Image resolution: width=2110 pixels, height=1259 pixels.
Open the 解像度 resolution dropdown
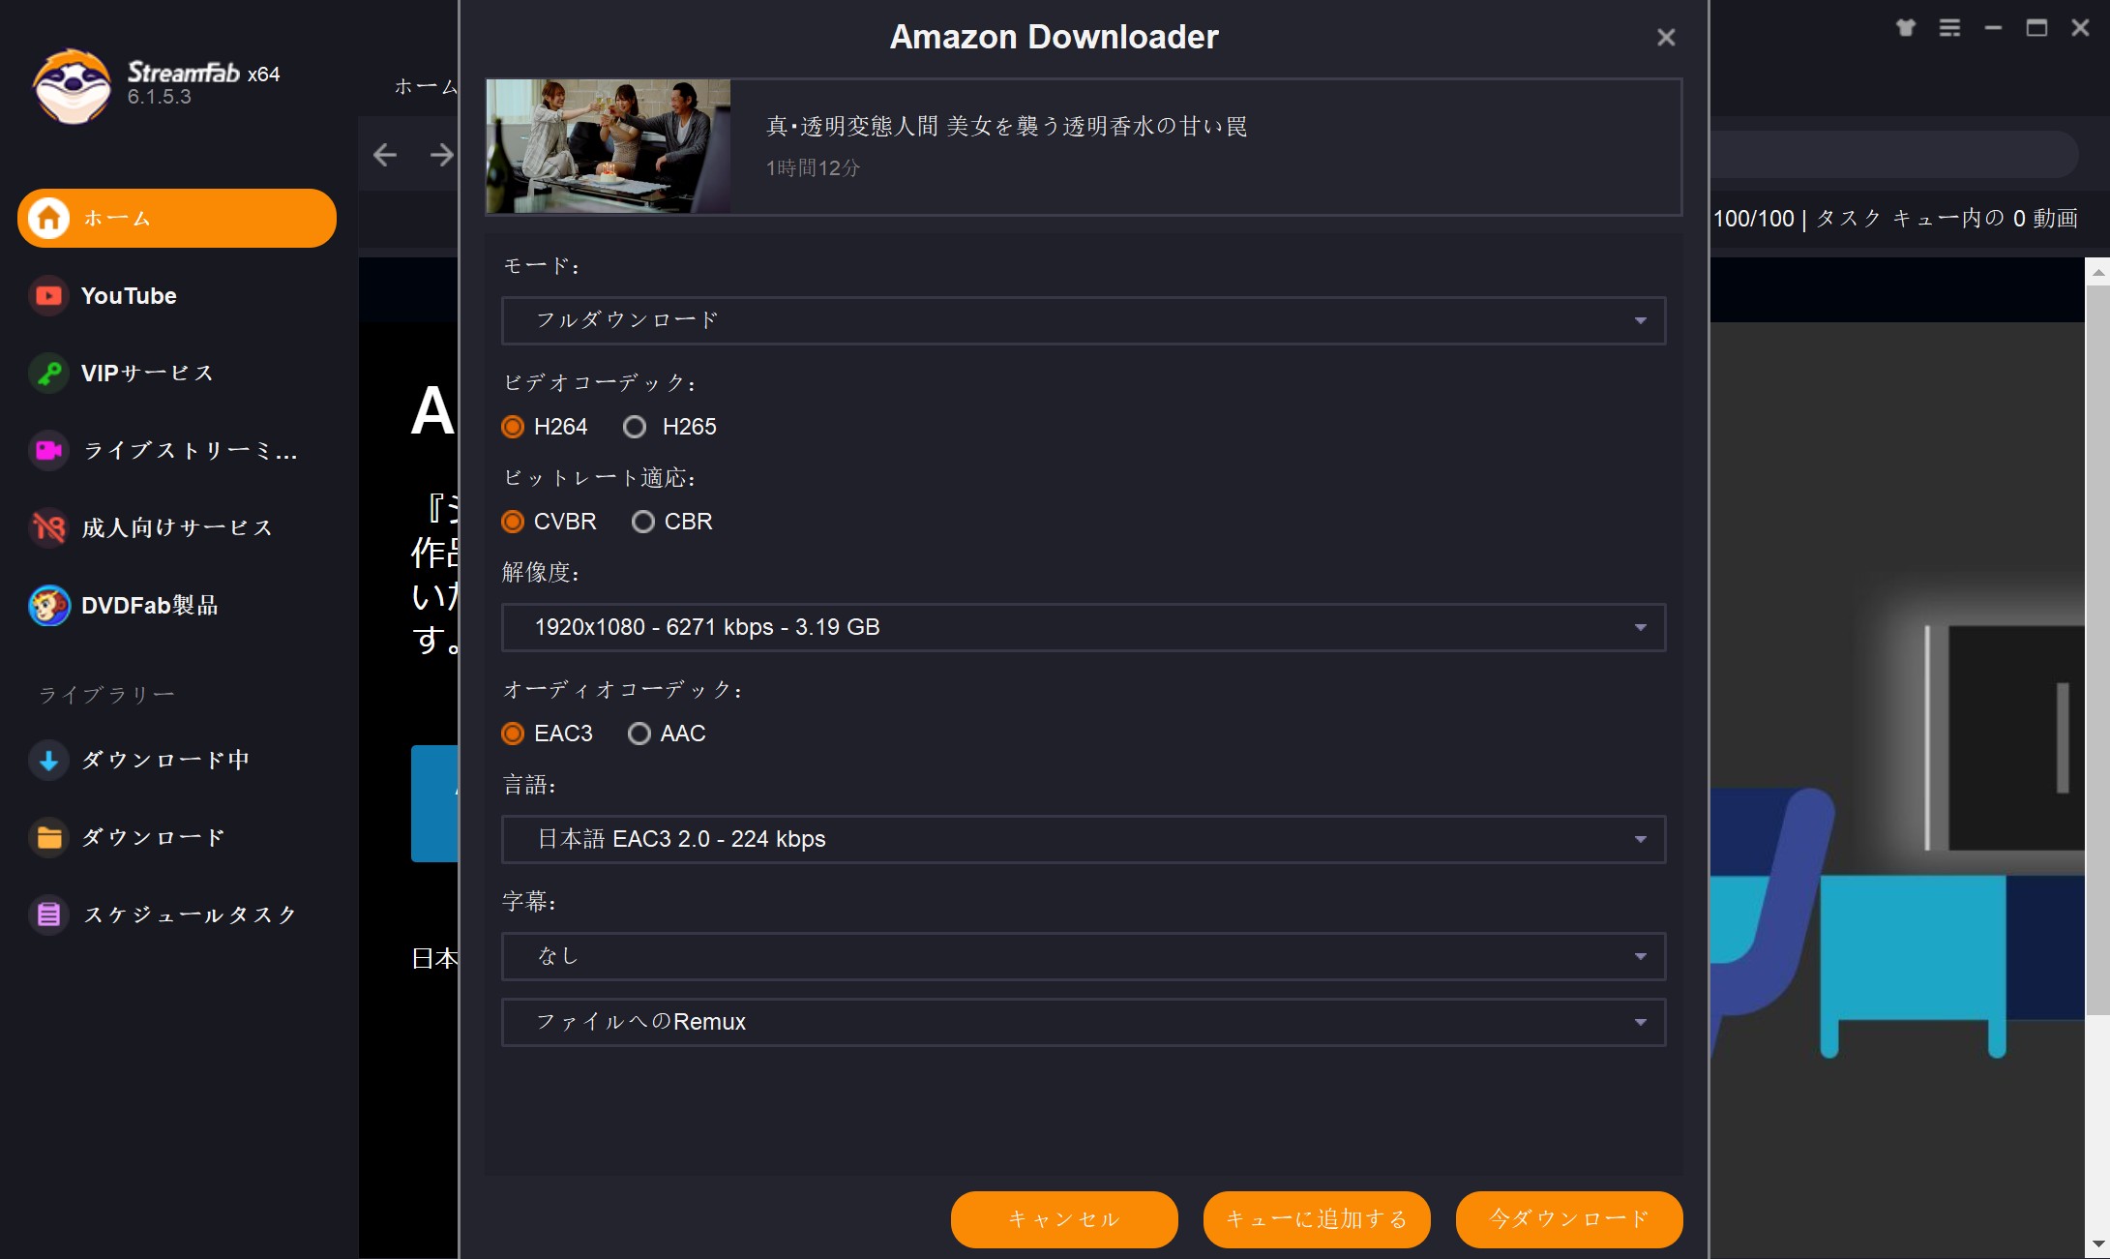click(1083, 627)
